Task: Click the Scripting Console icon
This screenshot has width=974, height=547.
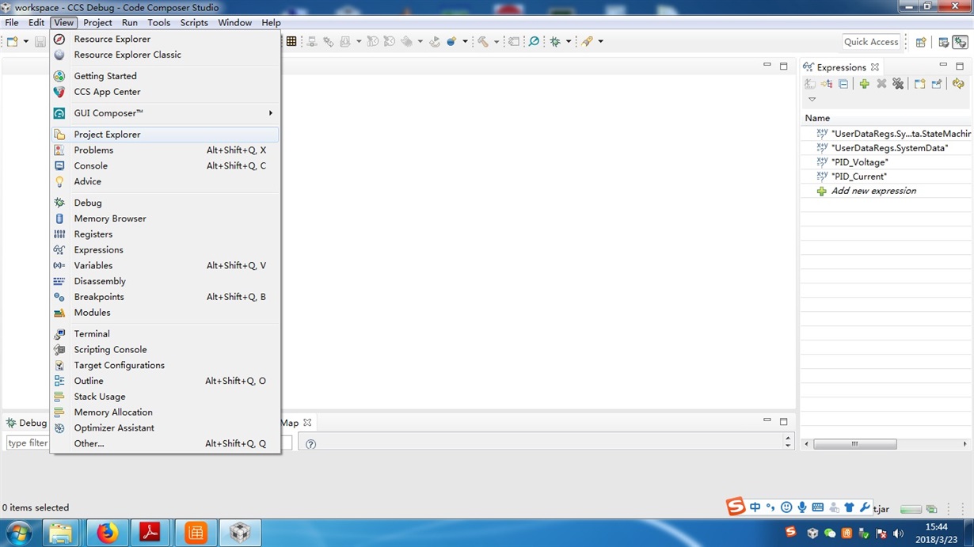Action: [x=59, y=349]
